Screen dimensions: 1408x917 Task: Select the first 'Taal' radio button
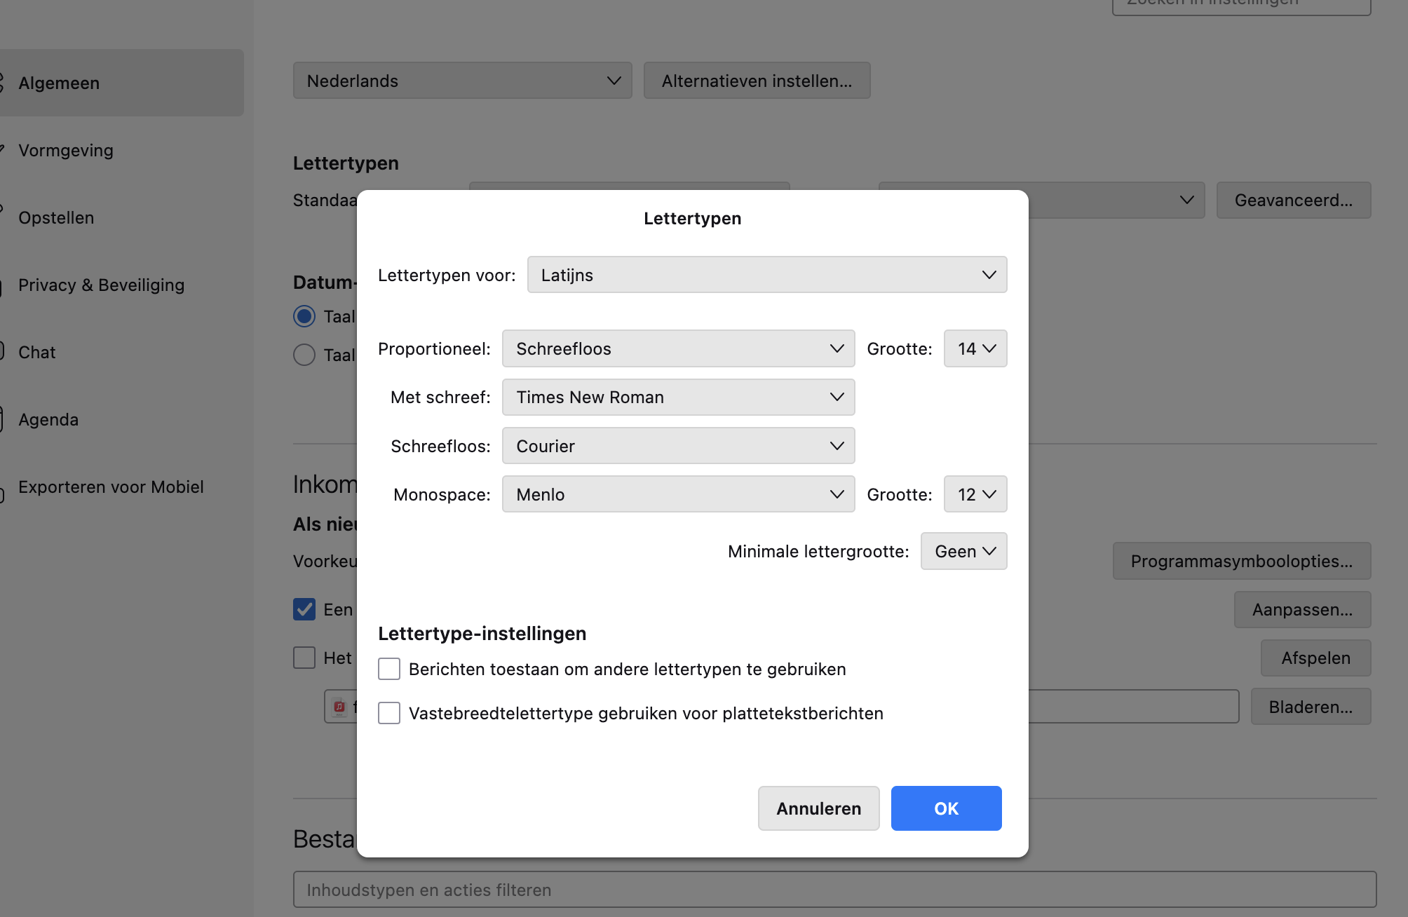(x=304, y=316)
